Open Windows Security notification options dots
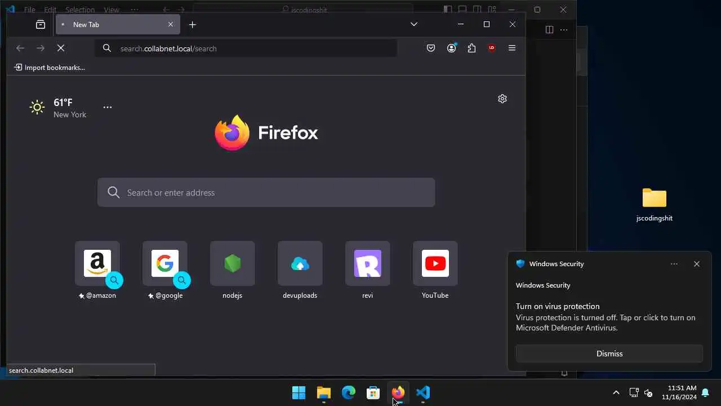 674,264
